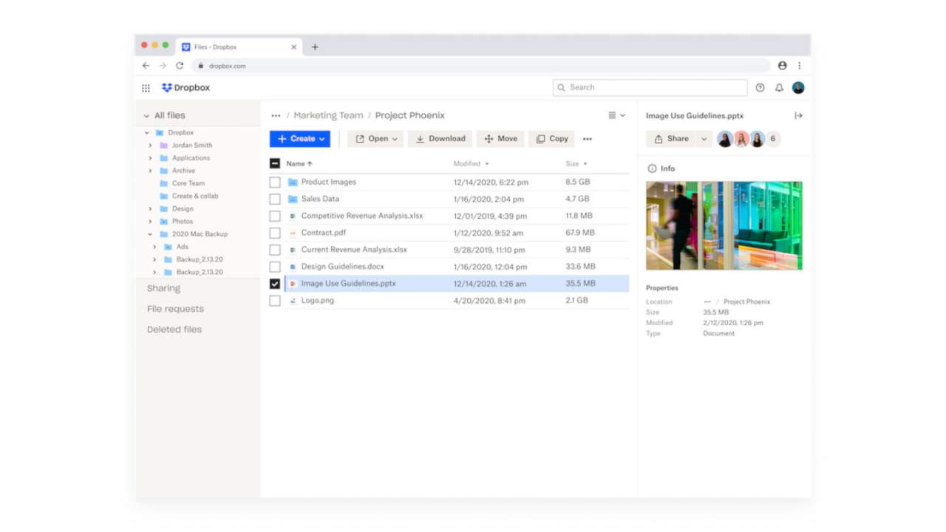
Task: Click the Core Team folder icon
Action: (164, 183)
